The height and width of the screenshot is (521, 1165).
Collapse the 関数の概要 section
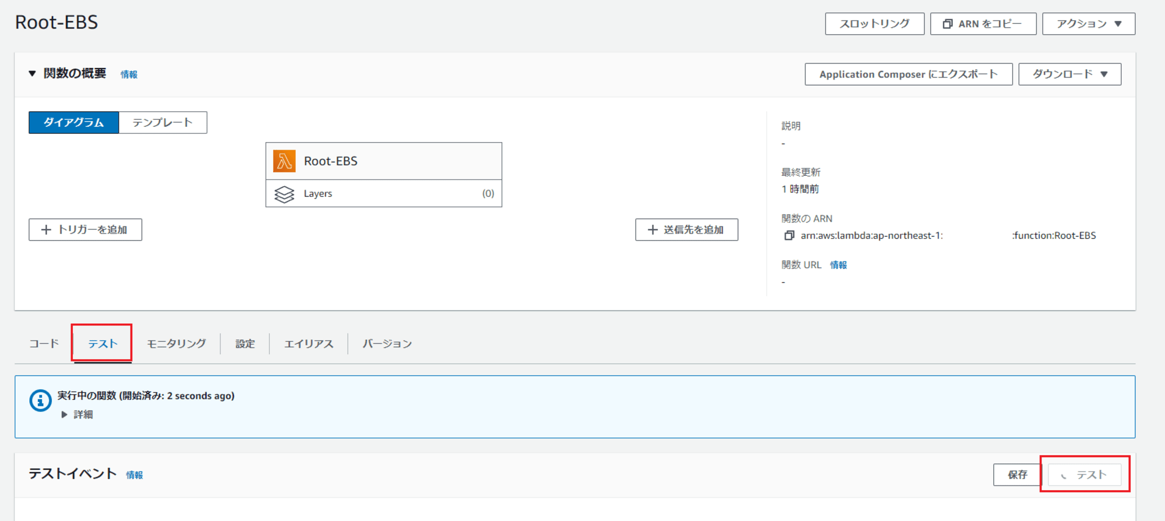click(32, 73)
